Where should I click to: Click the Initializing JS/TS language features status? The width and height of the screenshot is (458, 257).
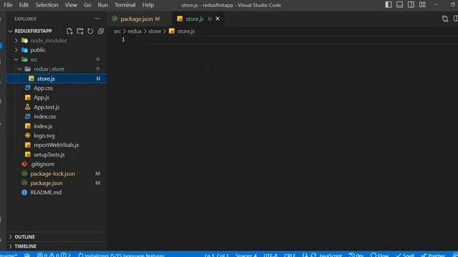[x=121, y=255]
